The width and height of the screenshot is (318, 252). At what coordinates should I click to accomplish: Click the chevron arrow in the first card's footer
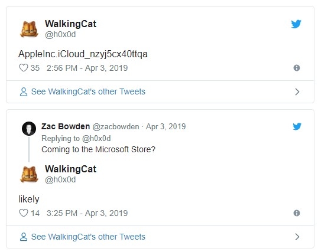pyautogui.click(x=297, y=91)
